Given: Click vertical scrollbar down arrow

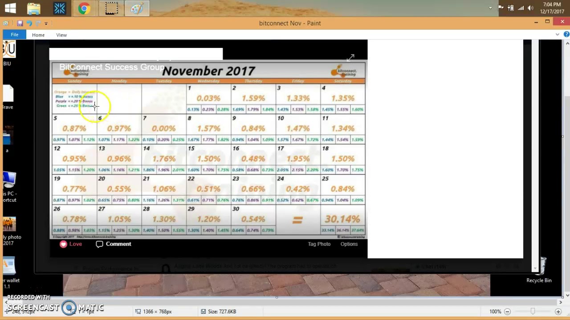Looking at the screenshot, I should [x=567, y=296].
